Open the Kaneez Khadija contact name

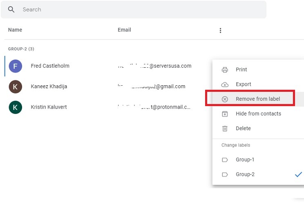(x=49, y=86)
